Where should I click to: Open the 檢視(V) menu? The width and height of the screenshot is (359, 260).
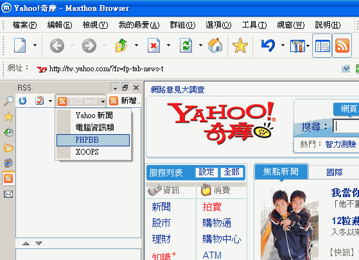pos(95,25)
